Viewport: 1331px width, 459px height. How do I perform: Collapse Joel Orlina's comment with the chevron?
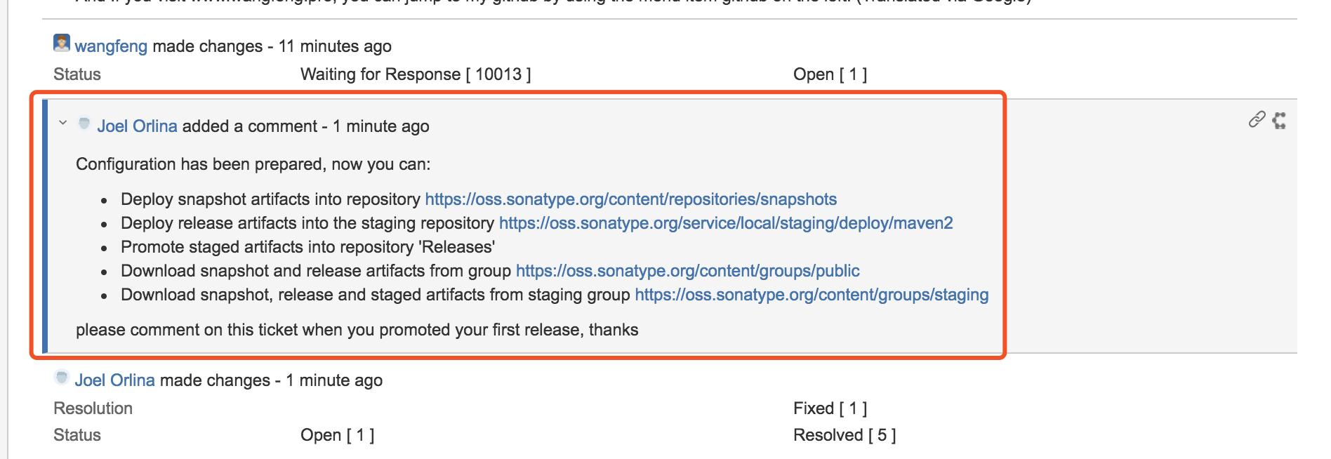point(63,123)
